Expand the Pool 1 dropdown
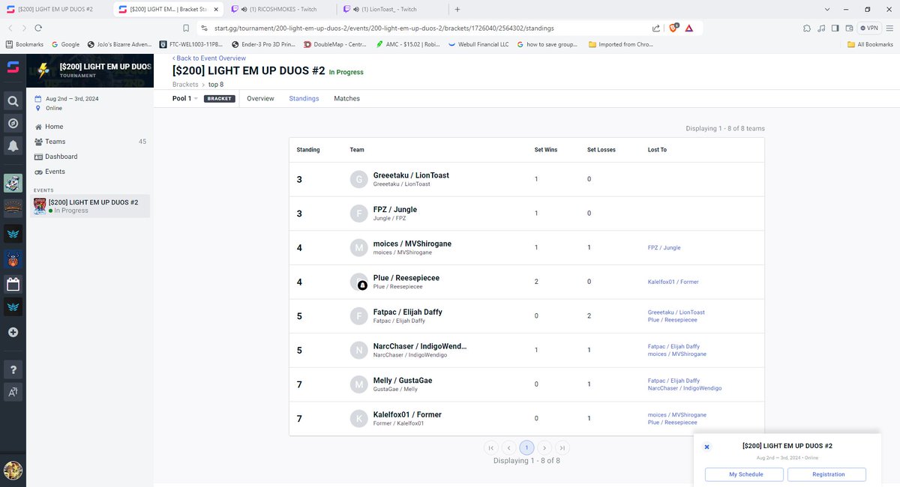 (185, 99)
